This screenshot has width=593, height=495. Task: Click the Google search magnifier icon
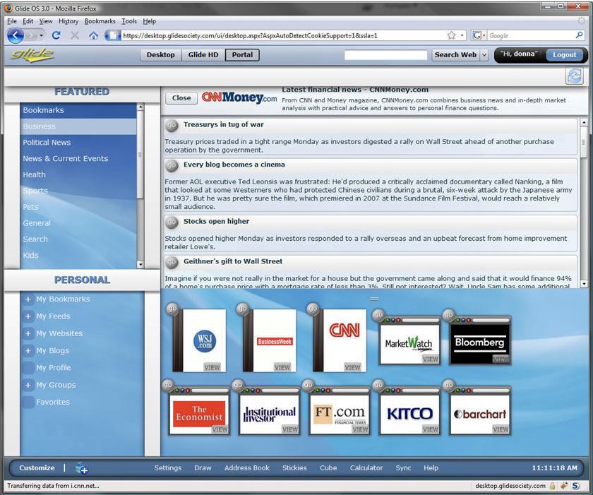pyautogui.click(x=579, y=35)
